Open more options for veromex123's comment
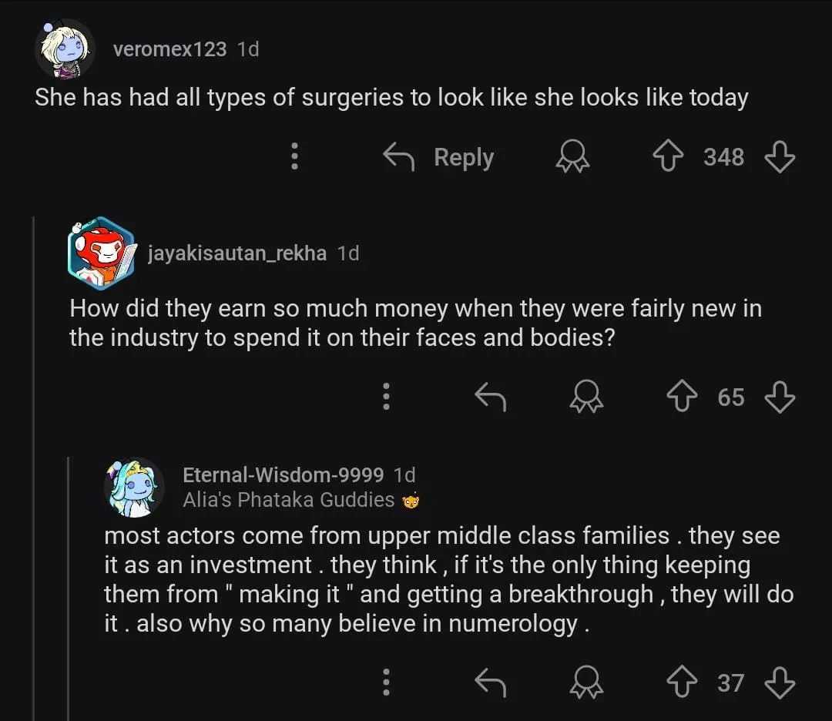The width and height of the screenshot is (832, 721). tap(294, 156)
